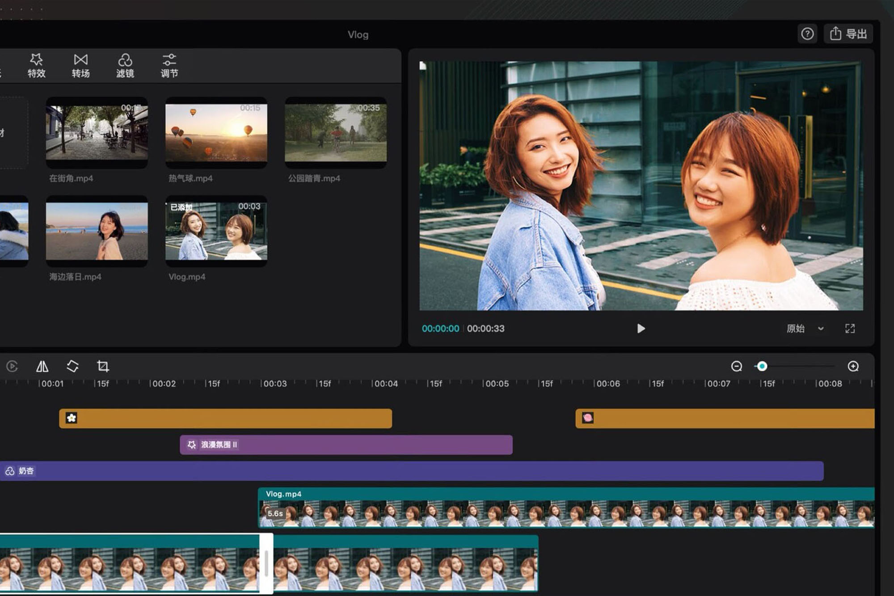894x596 pixels.
Task: Click the mirror flip tool icon
Action: [42, 367]
